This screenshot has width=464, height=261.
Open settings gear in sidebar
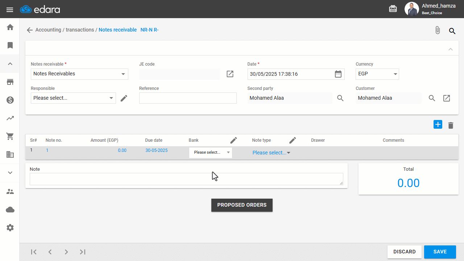point(10,228)
